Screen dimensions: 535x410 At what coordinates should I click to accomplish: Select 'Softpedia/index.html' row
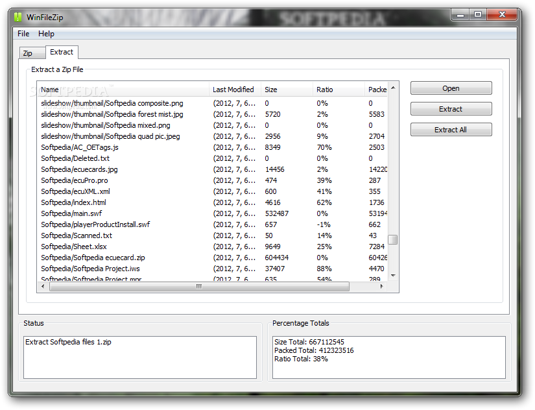point(212,202)
